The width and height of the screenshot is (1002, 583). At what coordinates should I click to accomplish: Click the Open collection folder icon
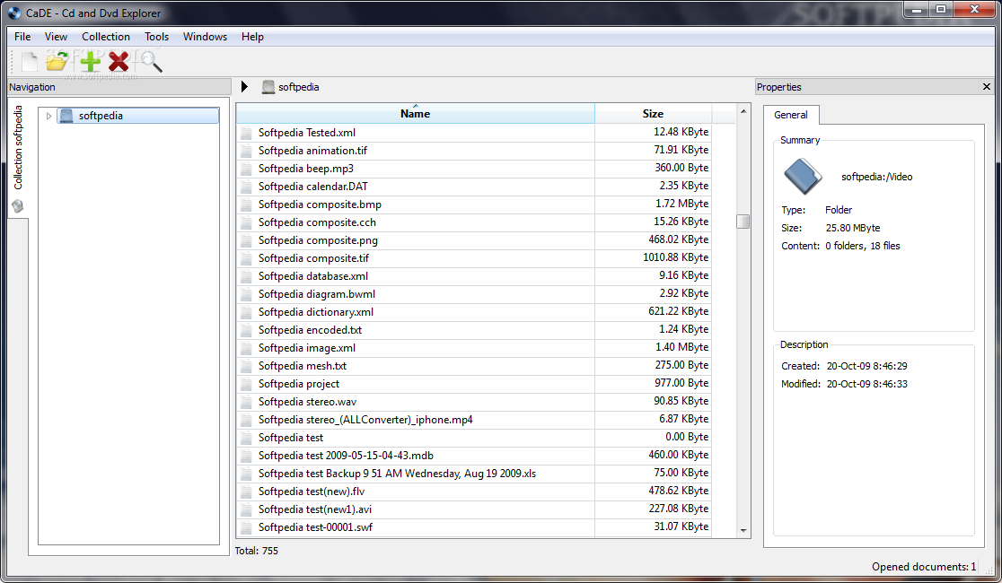click(x=57, y=61)
